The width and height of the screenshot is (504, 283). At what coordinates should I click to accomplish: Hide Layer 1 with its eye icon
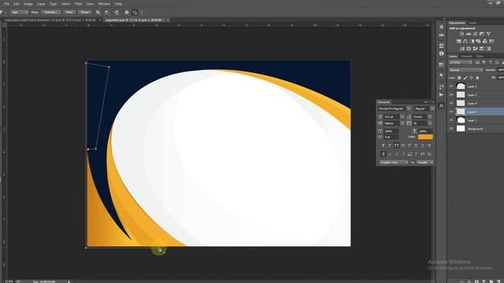click(451, 120)
